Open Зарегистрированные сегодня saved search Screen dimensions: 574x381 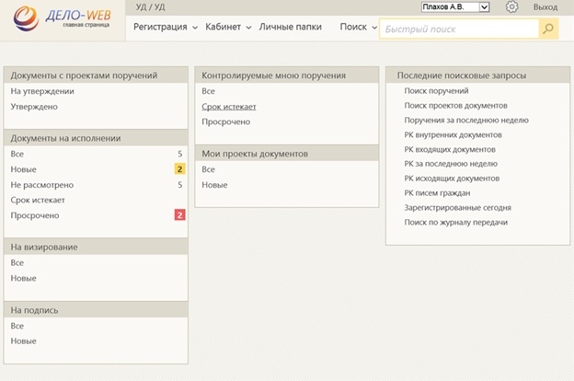456,208
